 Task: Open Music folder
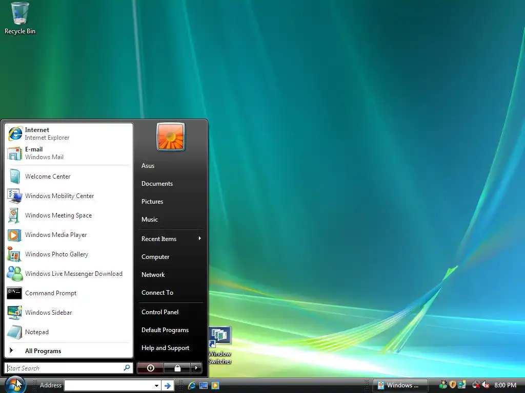point(171,219)
